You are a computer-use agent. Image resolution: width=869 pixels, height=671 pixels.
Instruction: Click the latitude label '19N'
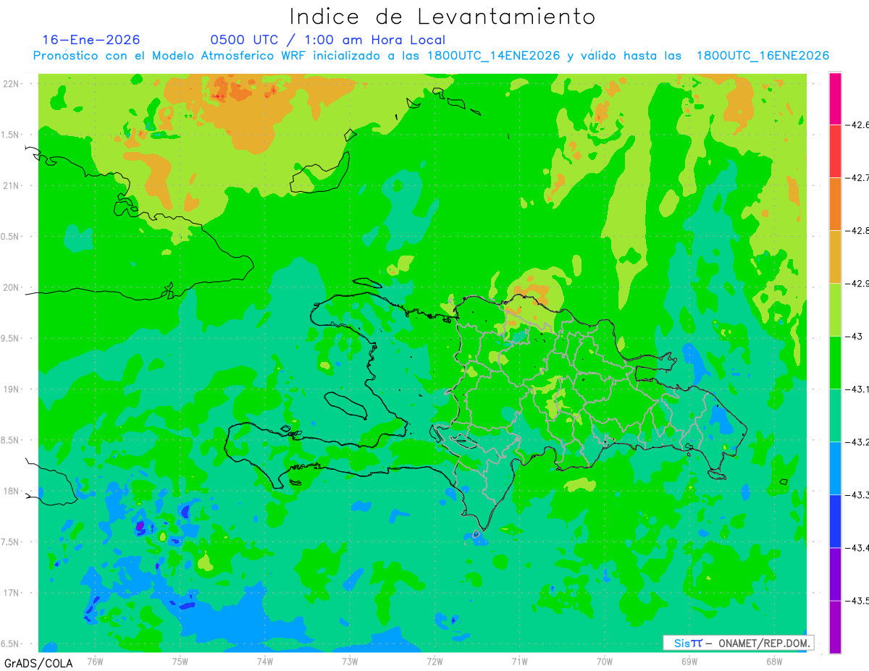(x=12, y=389)
